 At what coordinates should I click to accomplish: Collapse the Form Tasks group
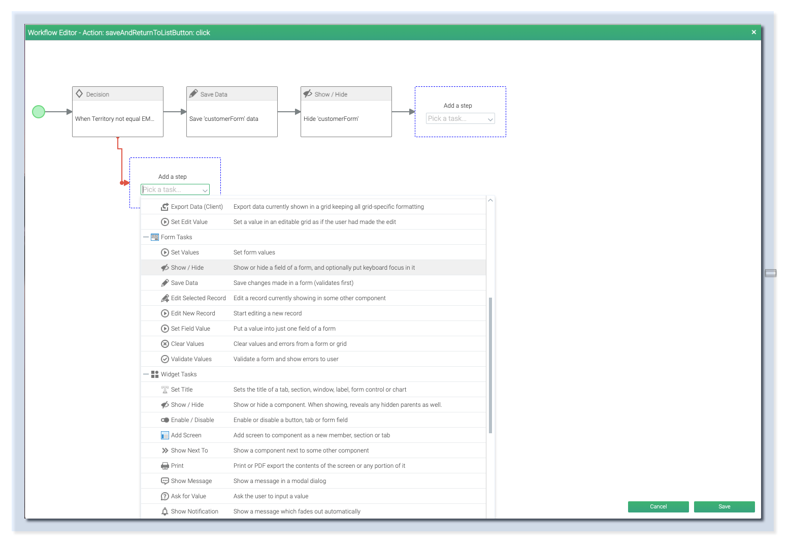(x=146, y=237)
